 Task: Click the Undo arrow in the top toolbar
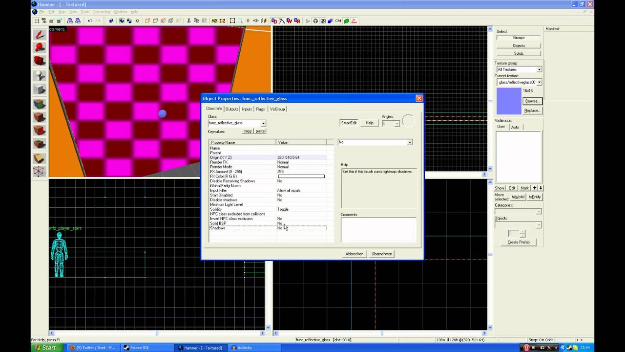[90, 21]
